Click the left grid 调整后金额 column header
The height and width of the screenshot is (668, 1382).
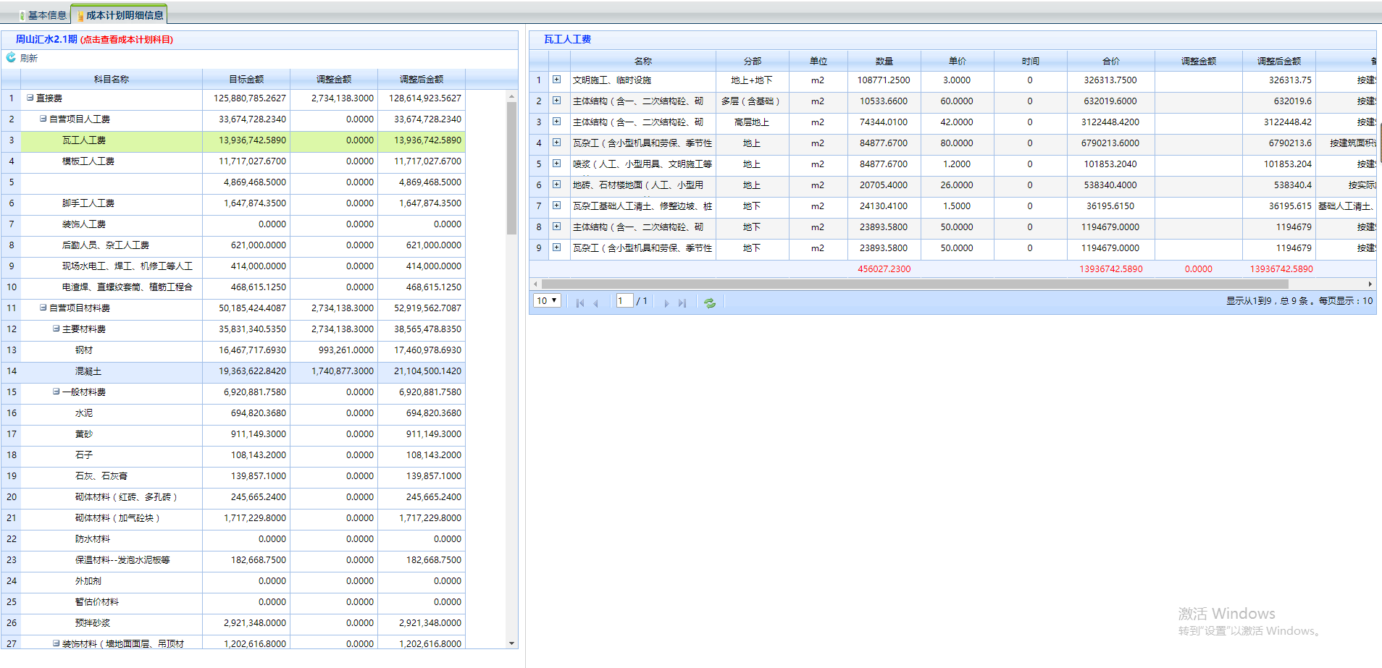point(422,80)
